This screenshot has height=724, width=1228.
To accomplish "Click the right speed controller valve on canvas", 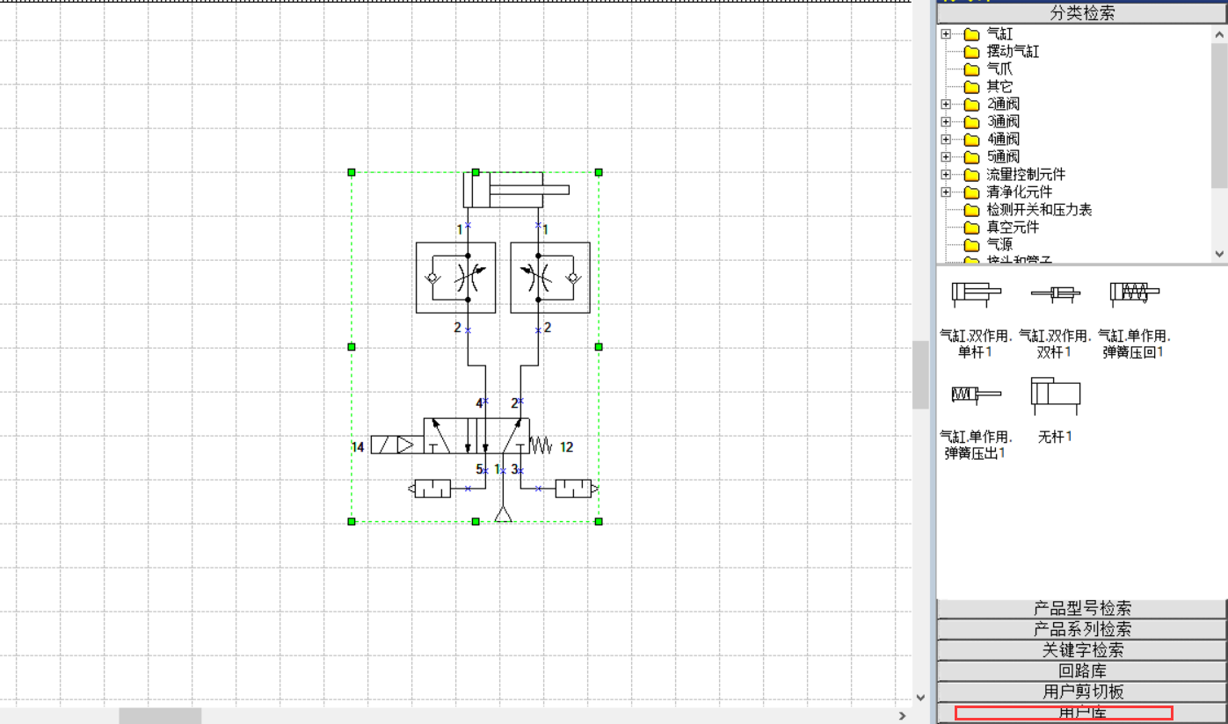I will click(550, 278).
